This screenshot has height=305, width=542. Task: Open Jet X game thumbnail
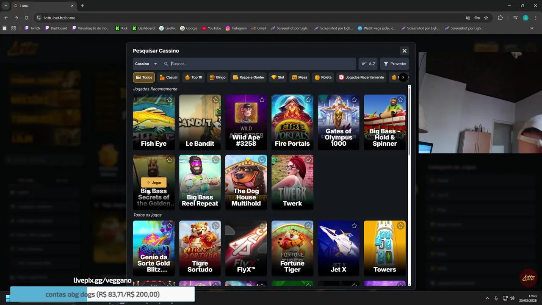tap(338, 249)
